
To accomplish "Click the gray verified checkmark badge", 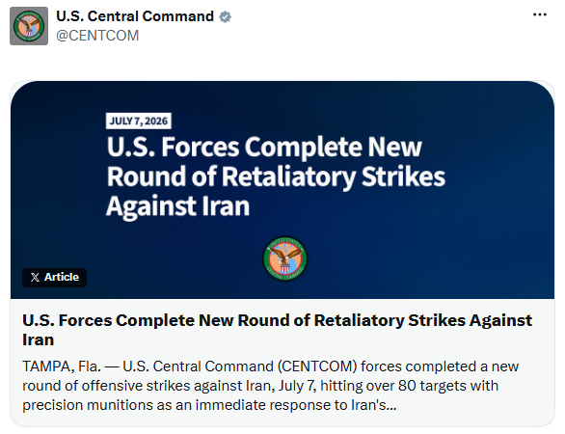I will pyautogui.click(x=226, y=16).
